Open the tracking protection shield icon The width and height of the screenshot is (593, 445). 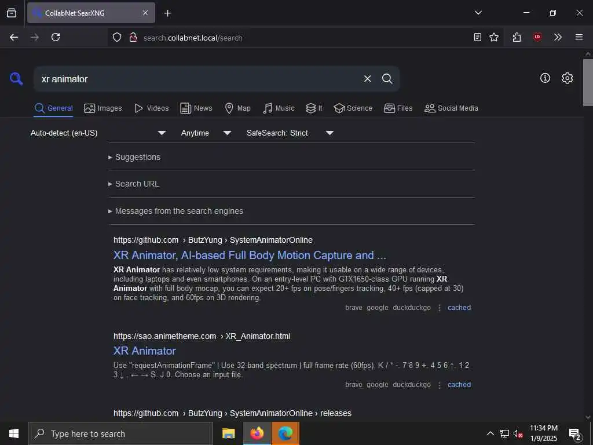(x=117, y=38)
